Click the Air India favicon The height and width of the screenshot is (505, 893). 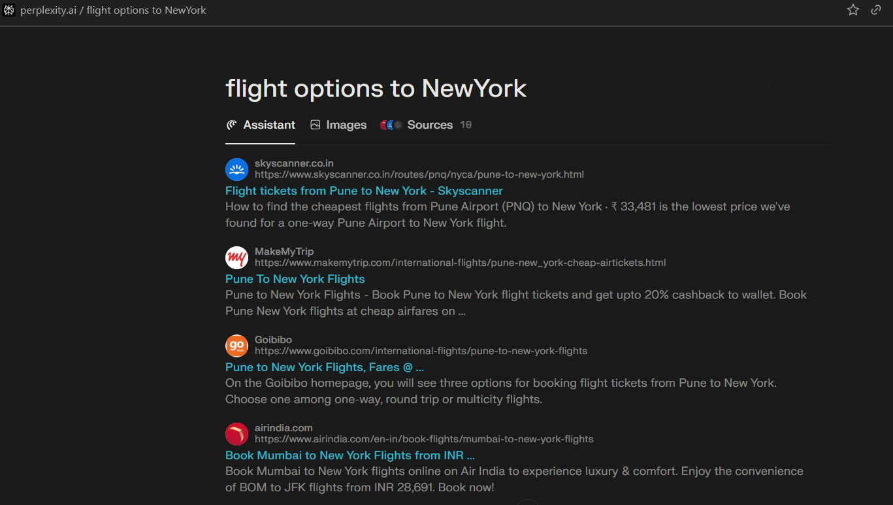point(236,434)
